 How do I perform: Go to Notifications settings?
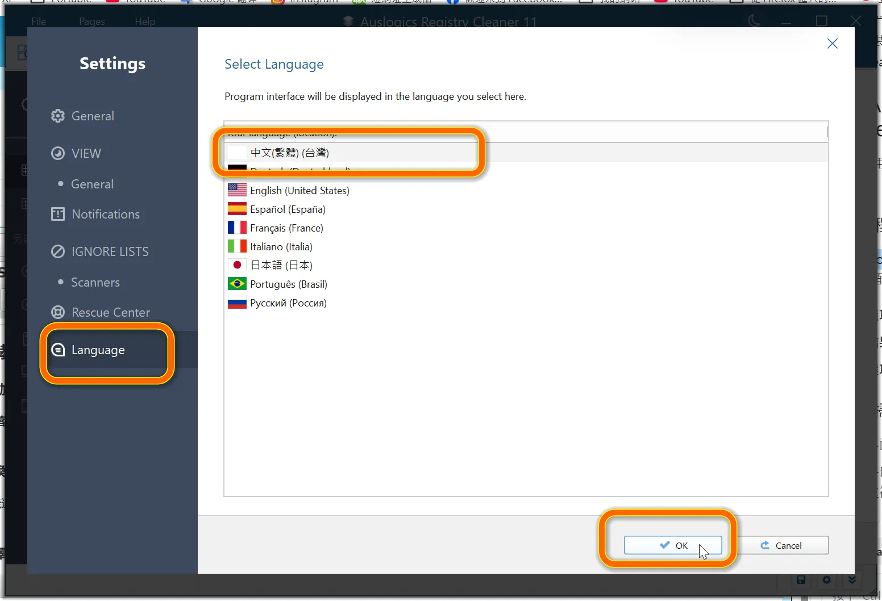click(x=95, y=214)
